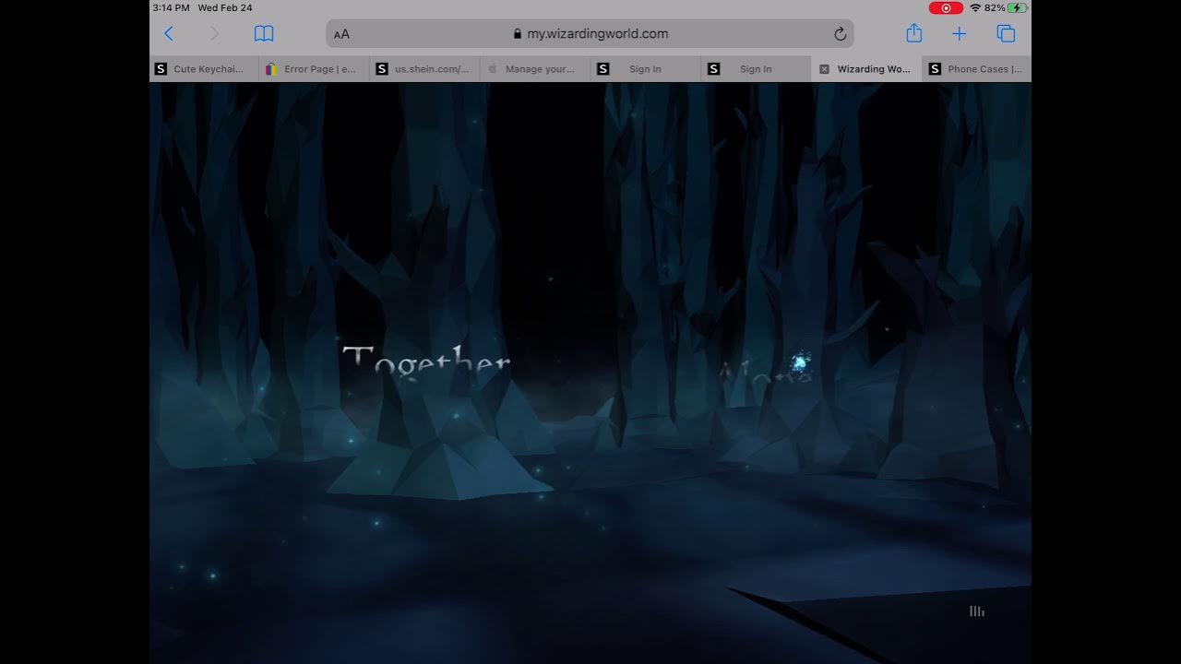This screenshot has width=1181, height=664.
Task: Click the Together text
Action: pos(426,362)
